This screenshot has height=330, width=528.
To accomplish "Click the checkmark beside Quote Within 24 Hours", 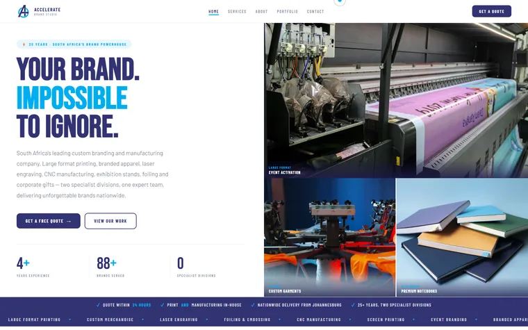I will pyautogui.click(x=99, y=305).
